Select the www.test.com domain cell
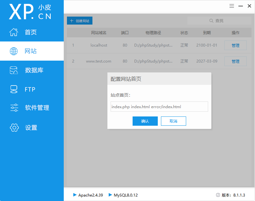Viewport: 255px width, 201px height. tap(98, 61)
